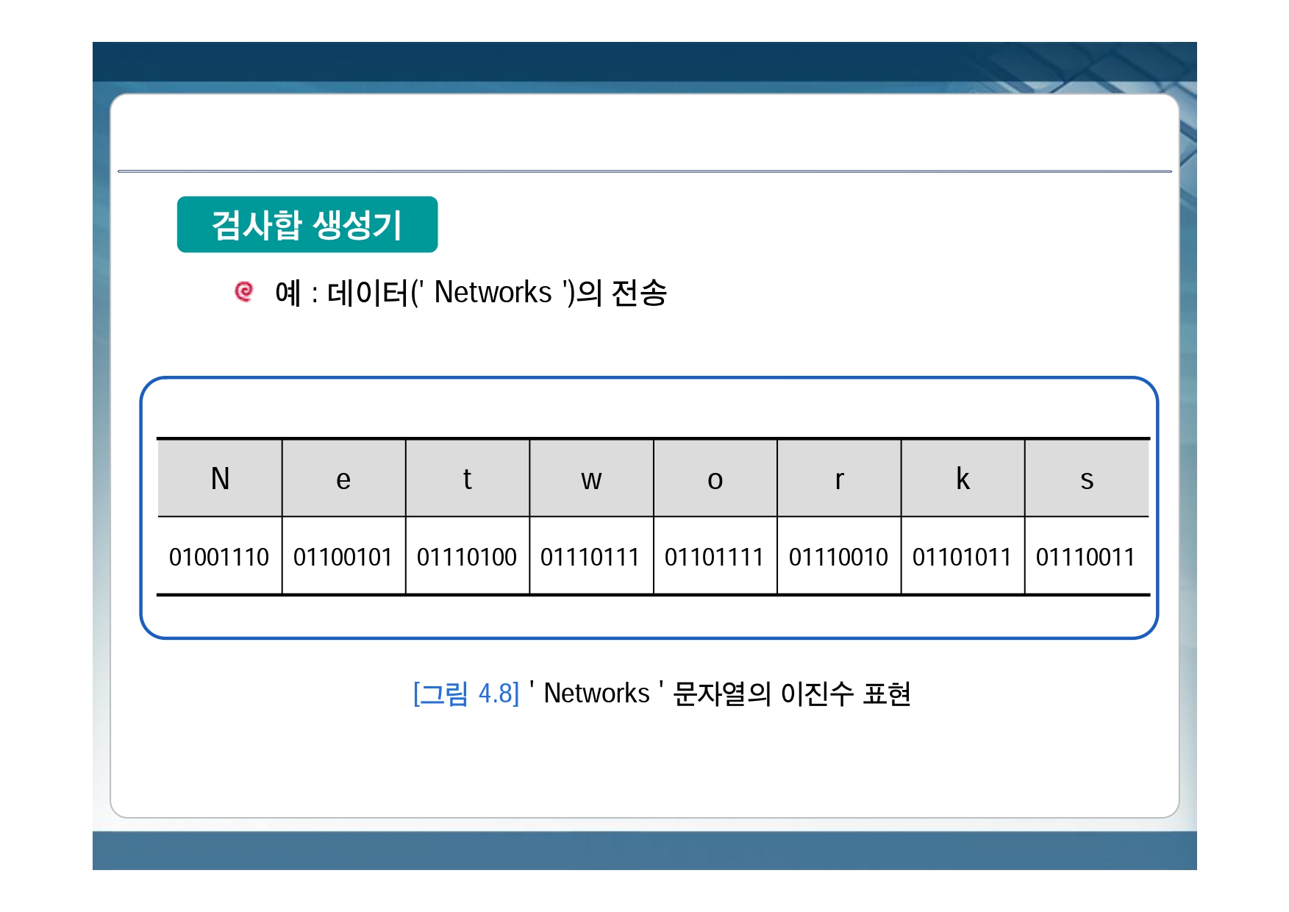
Task: Select the table header cell 's'
Action: (x=1087, y=479)
